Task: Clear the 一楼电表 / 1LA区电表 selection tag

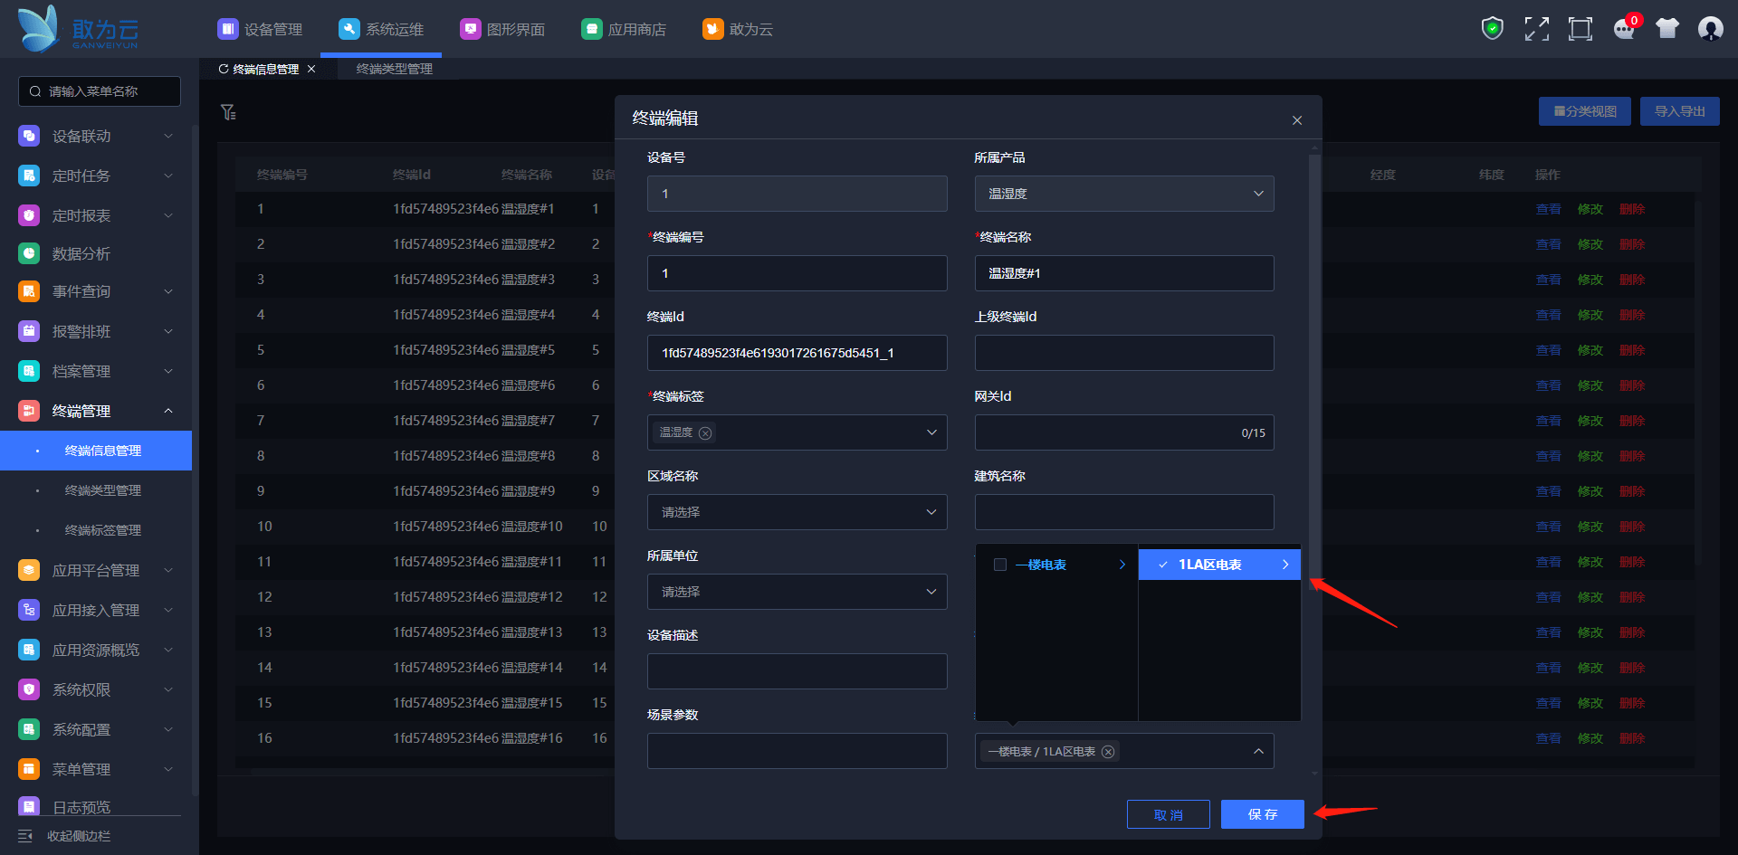Action: [1108, 752]
